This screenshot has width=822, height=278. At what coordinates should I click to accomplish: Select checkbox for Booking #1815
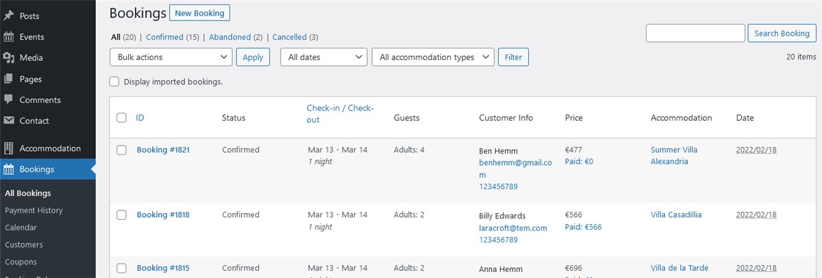coord(121,268)
